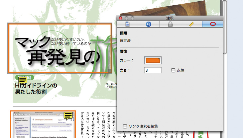Select the red oval annotation inspector tab
Image resolution: width=243 pixels, height=138 pixels.
213,24
